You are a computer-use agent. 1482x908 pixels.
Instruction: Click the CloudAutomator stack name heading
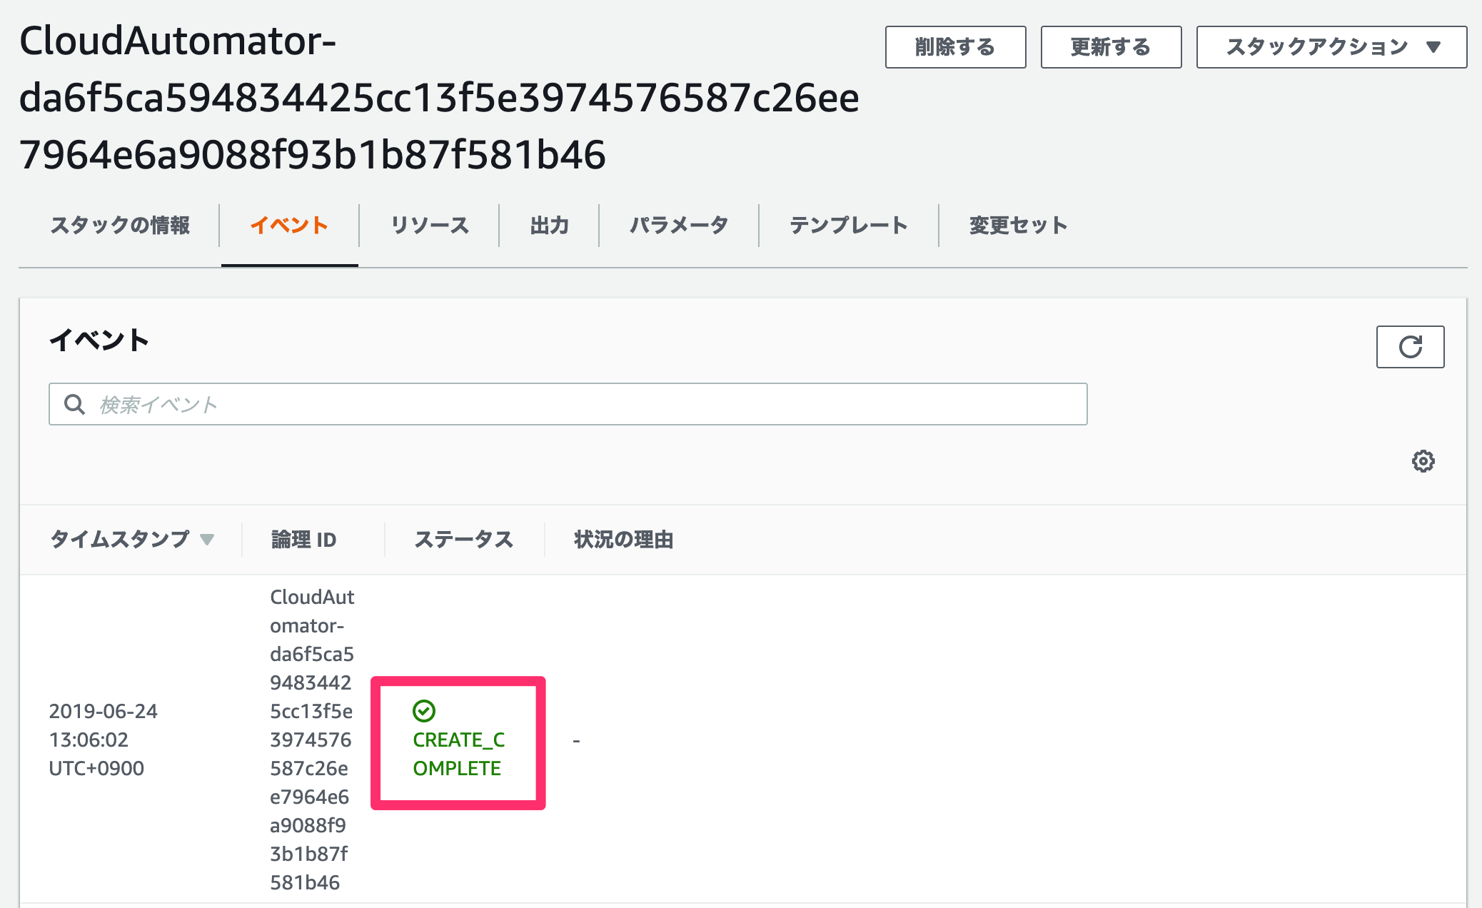pos(439,98)
